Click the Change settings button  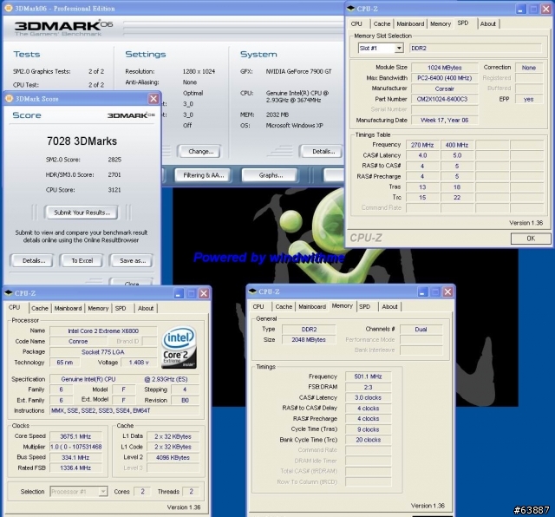tap(200, 151)
